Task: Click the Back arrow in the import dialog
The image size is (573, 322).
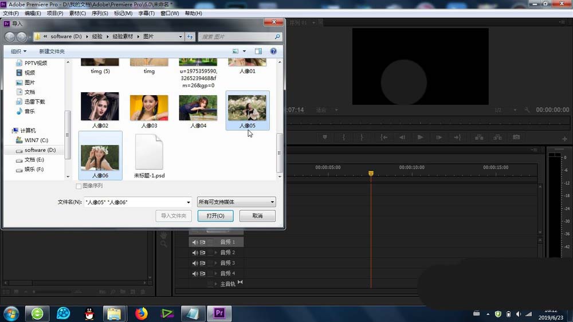Action: click(10, 37)
